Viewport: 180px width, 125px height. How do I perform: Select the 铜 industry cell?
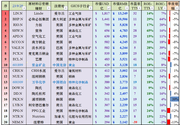click(80, 42)
